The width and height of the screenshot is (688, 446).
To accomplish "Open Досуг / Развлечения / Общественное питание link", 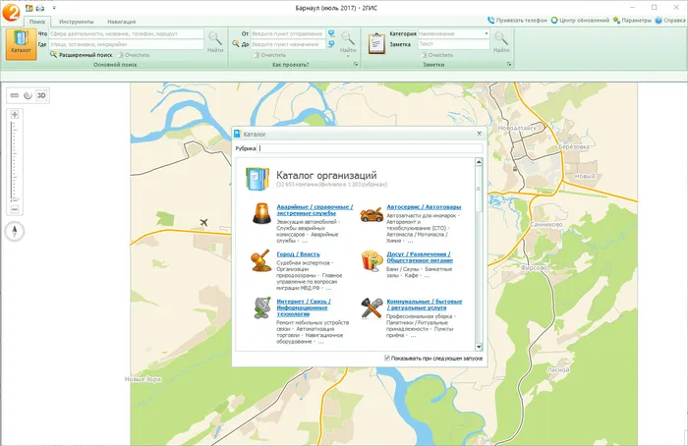I will [x=420, y=257].
